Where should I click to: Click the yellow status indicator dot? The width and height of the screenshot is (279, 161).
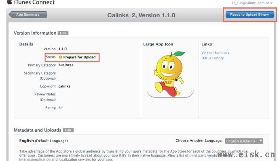click(x=60, y=57)
